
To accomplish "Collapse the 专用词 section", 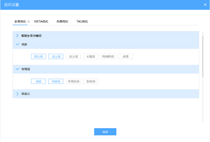I will pos(17,69).
